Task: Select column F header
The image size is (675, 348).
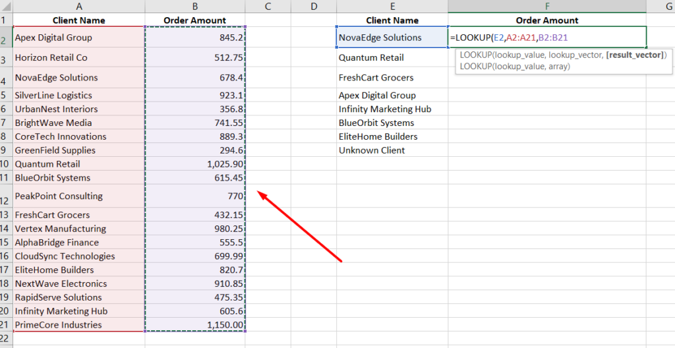Action: point(547,6)
